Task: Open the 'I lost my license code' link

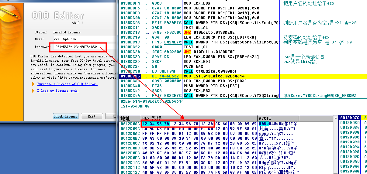Action: coord(58,91)
